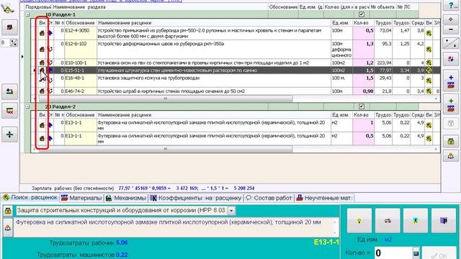Click the house icon in row E12-6-102
Screen dimensions: 461x259
42,49
